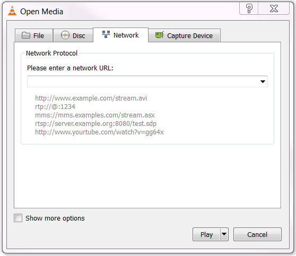This screenshot has height=256, width=296.
Task: Switch to the Disc tab
Action: (x=73, y=35)
